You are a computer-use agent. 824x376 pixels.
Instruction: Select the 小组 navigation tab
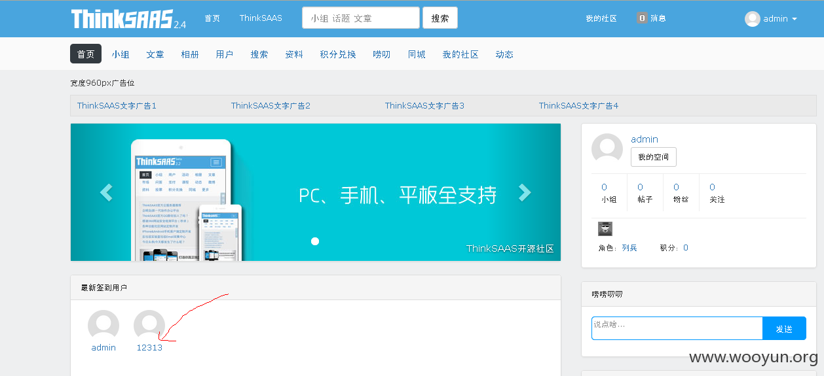pyautogui.click(x=121, y=54)
